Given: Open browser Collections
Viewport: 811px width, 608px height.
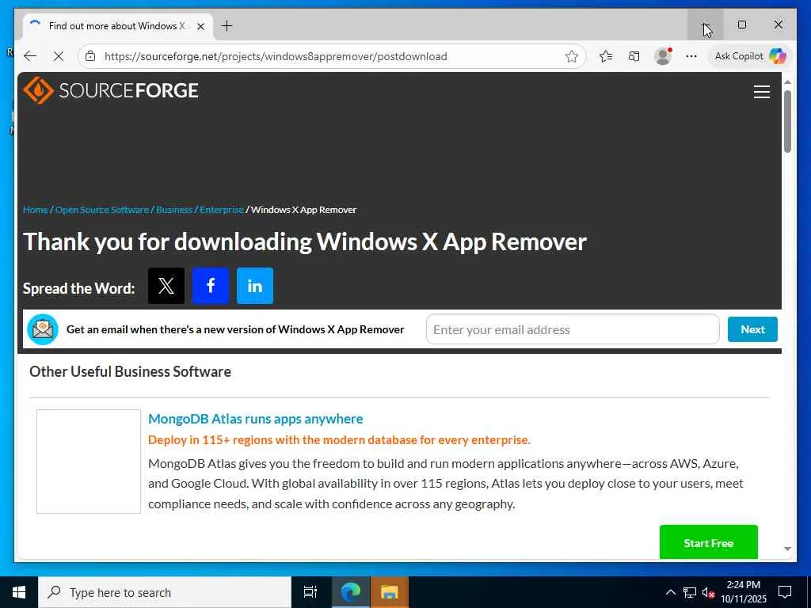Looking at the screenshot, I should point(634,56).
